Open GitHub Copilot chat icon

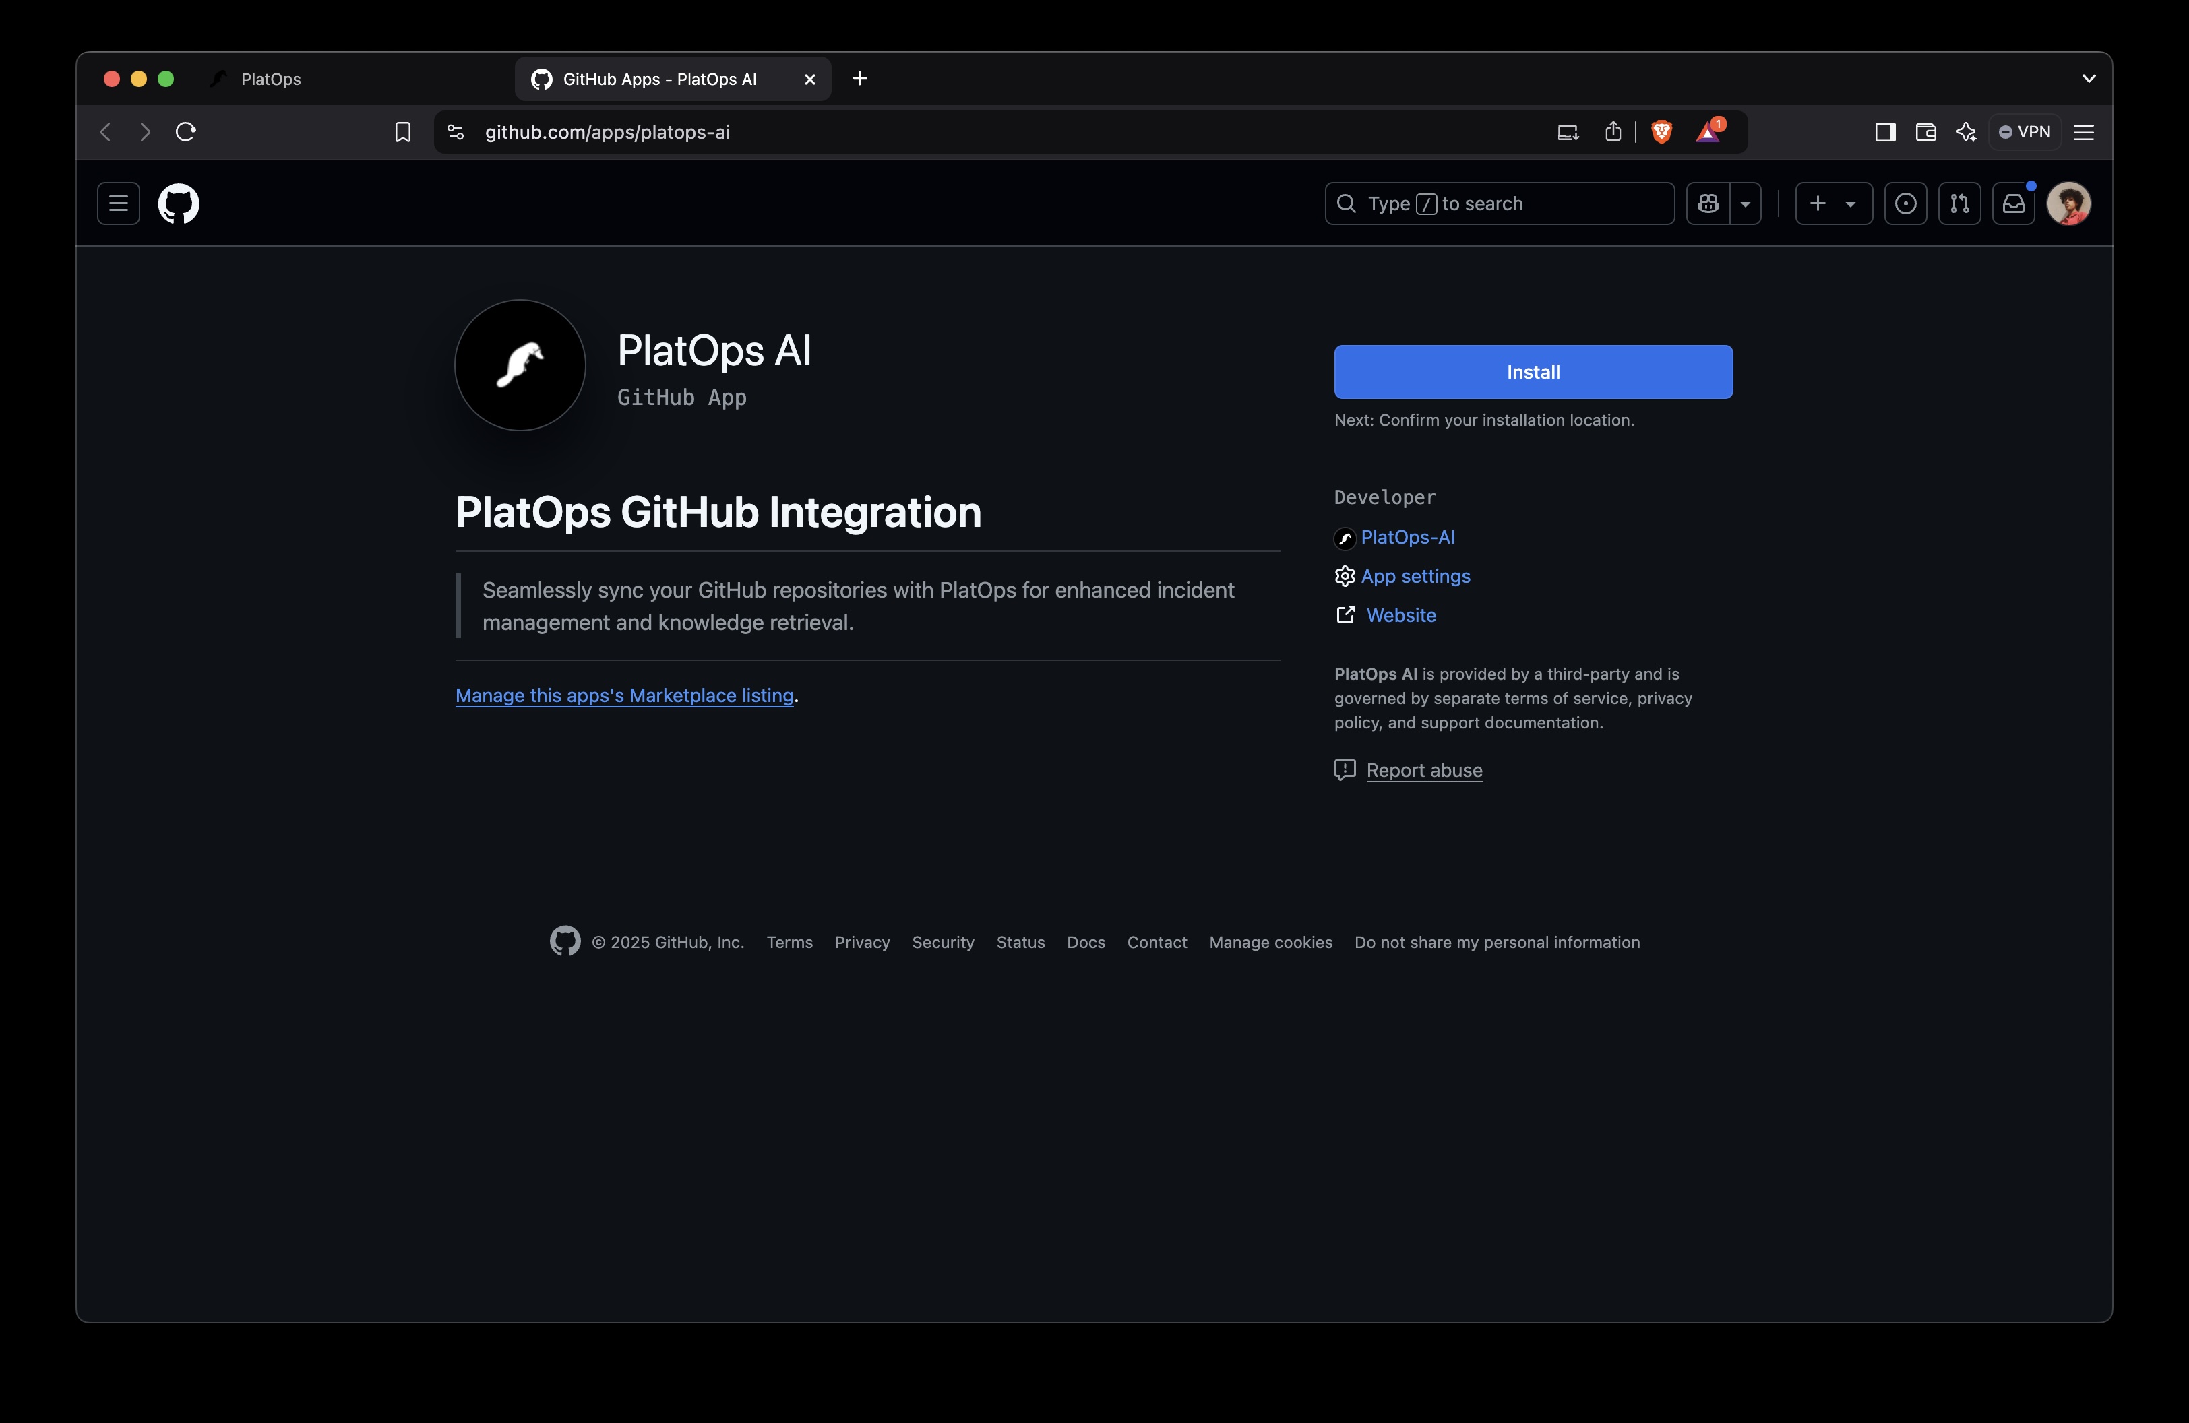1708,204
